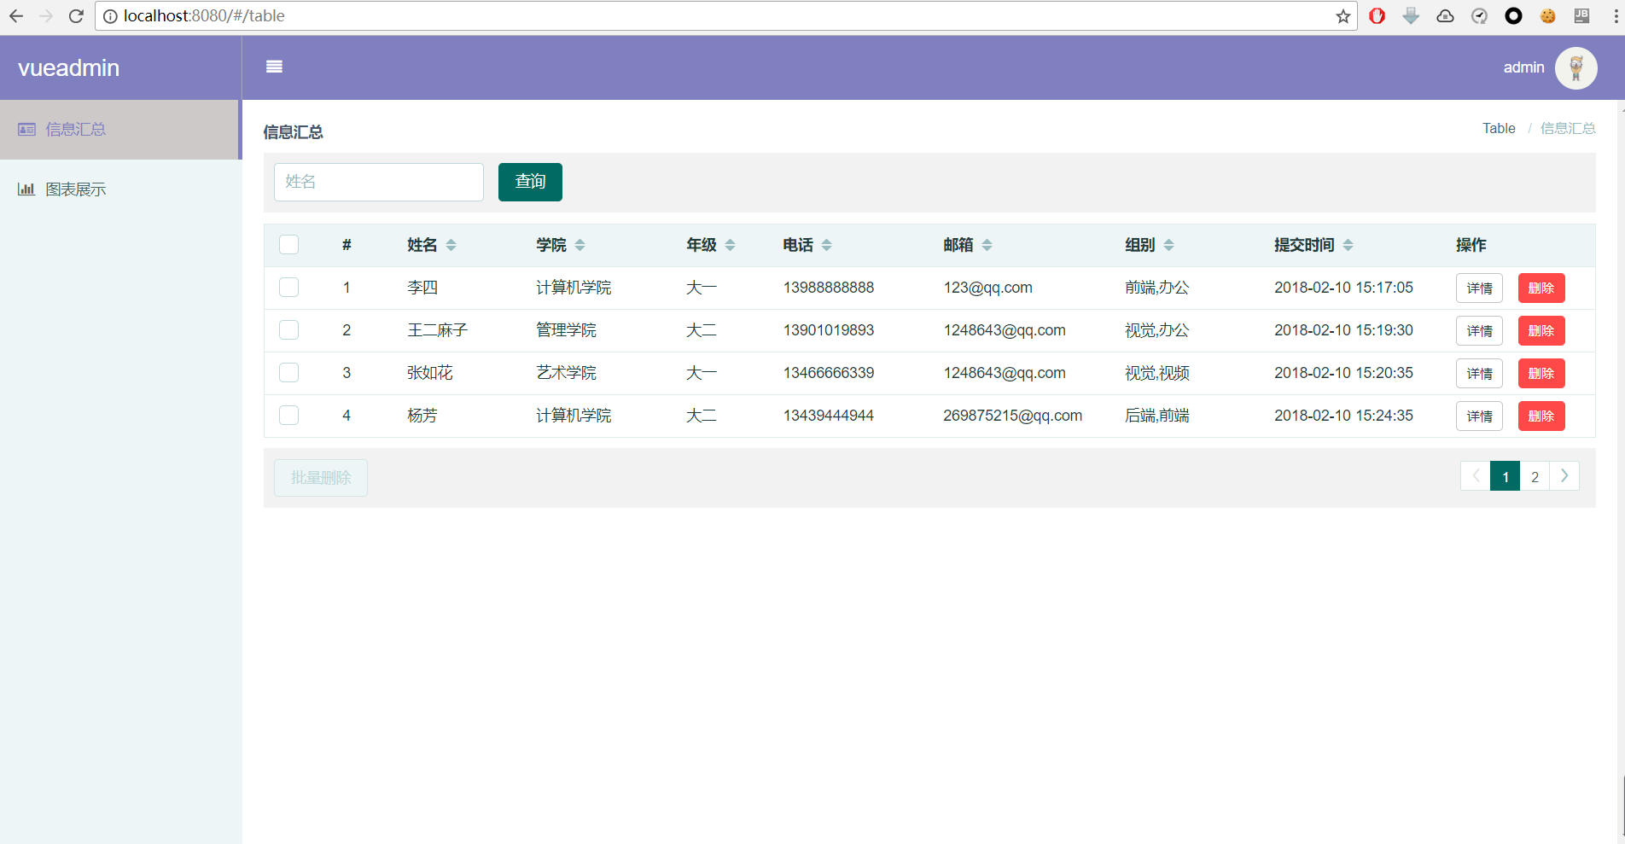Open the cookie extension icon
The height and width of the screenshot is (844, 1625).
click(1547, 16)
